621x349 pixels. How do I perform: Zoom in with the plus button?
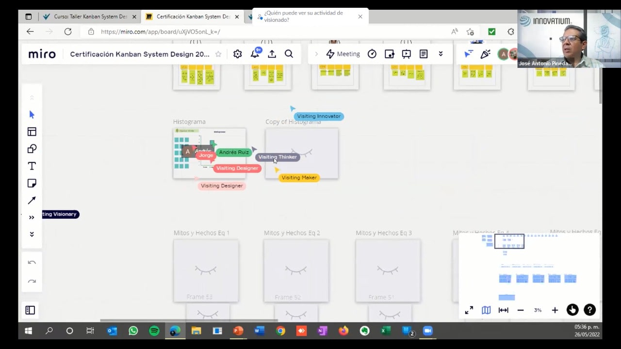pos(555,310)
